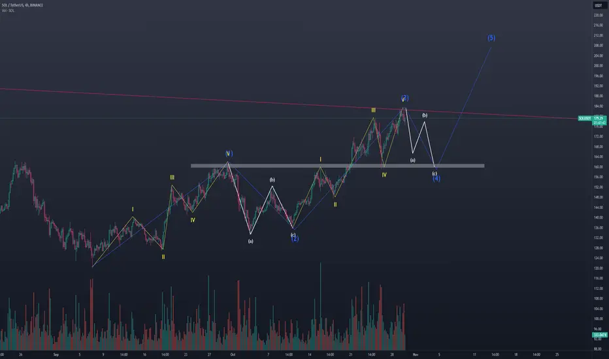
Task: Click the Sep label on time axis
Action: 56,354
